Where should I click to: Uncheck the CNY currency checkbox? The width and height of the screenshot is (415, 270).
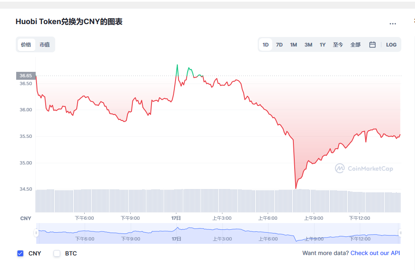pos(20,253)
